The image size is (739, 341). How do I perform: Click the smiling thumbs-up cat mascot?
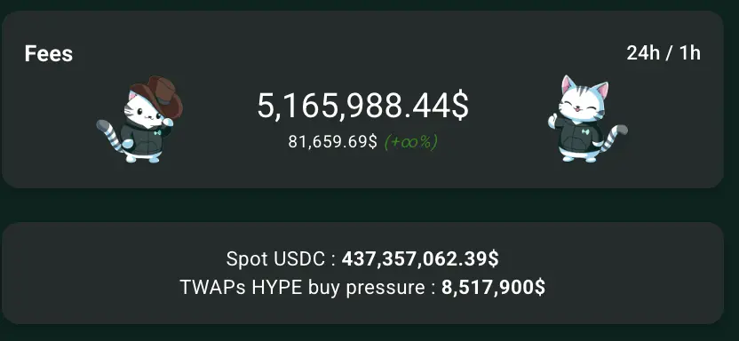point(587,119)
